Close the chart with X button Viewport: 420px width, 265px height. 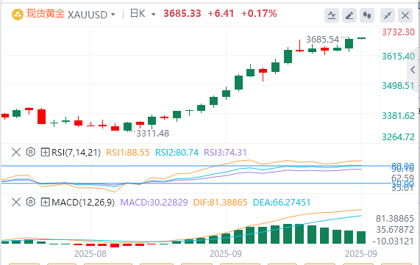405,15
